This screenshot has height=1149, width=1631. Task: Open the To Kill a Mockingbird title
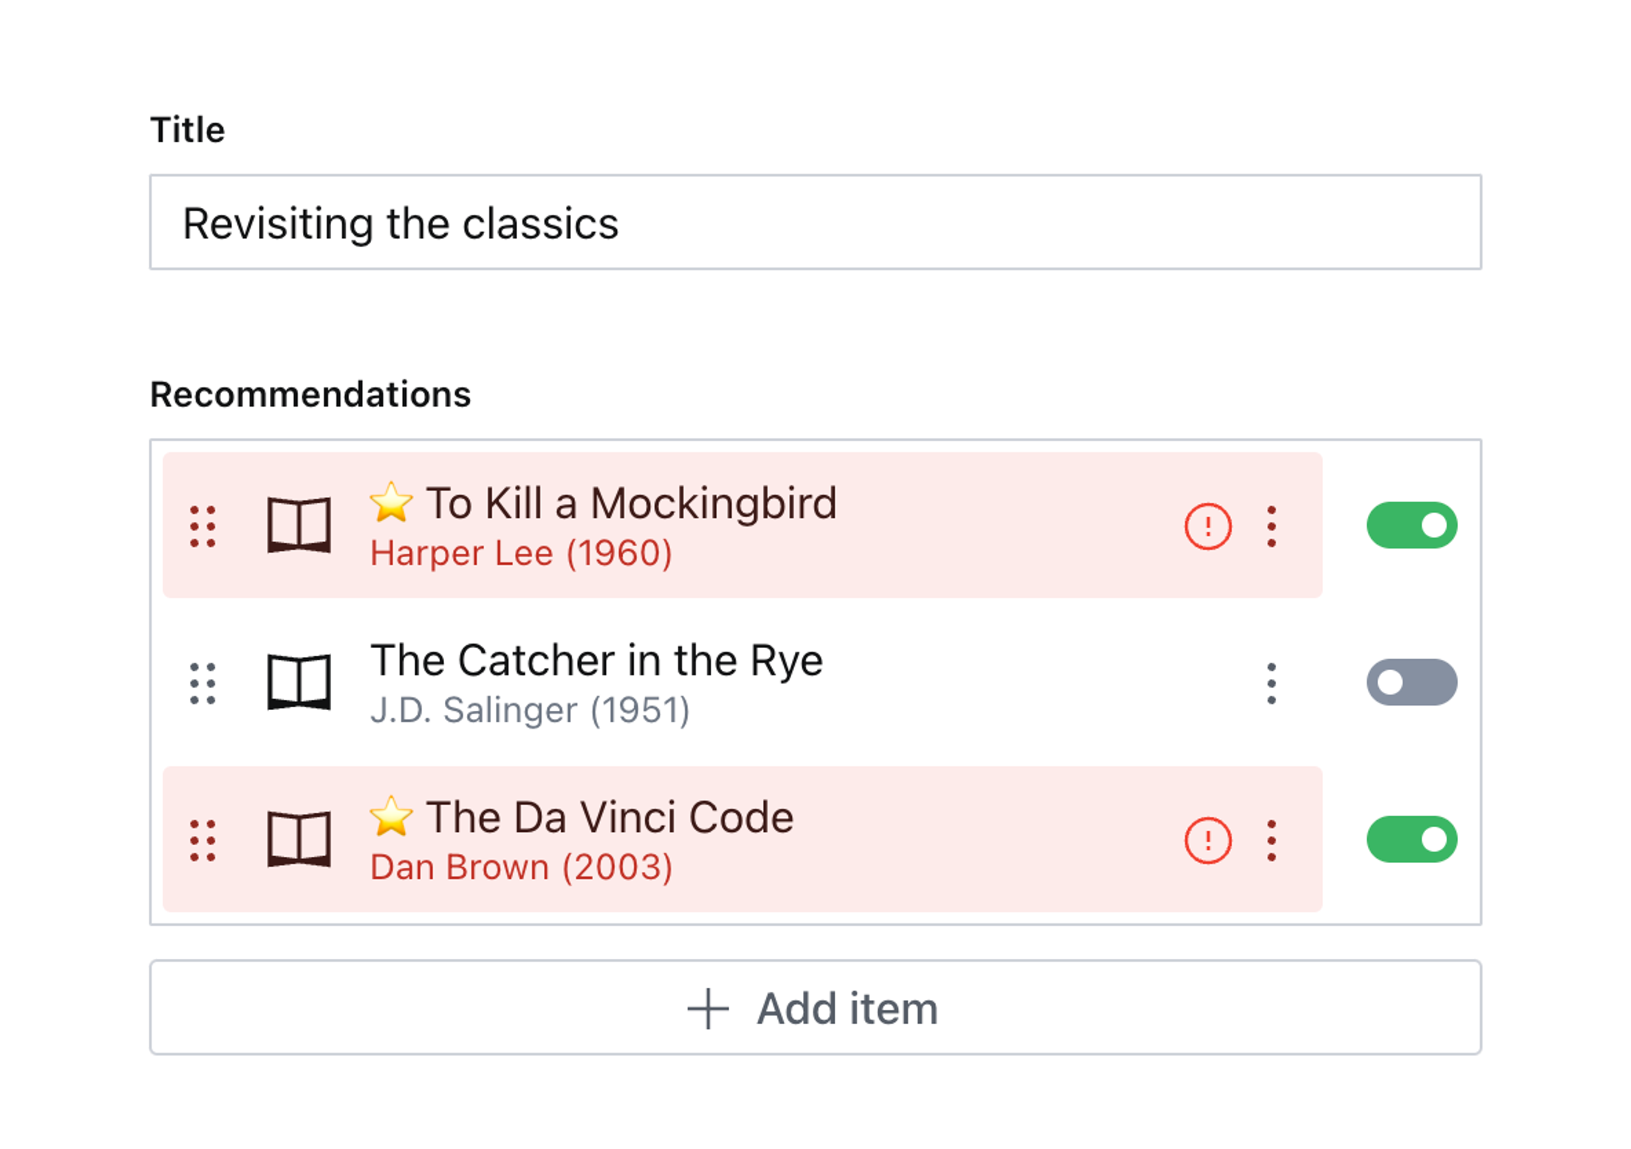tap(631, 504)
